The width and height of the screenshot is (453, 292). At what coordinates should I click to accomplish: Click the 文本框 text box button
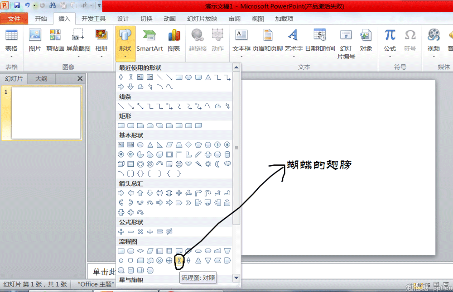pos(241,42)
